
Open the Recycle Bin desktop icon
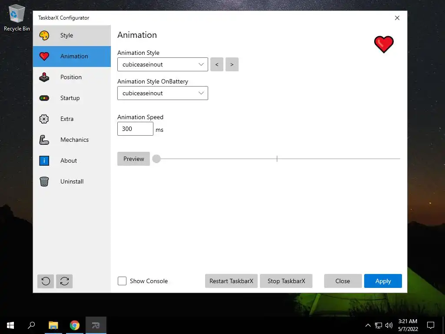click(x=17, y=18)
